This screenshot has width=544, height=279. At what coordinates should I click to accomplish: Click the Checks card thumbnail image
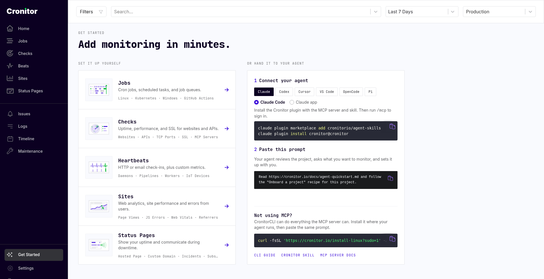(x=99, y=129)
